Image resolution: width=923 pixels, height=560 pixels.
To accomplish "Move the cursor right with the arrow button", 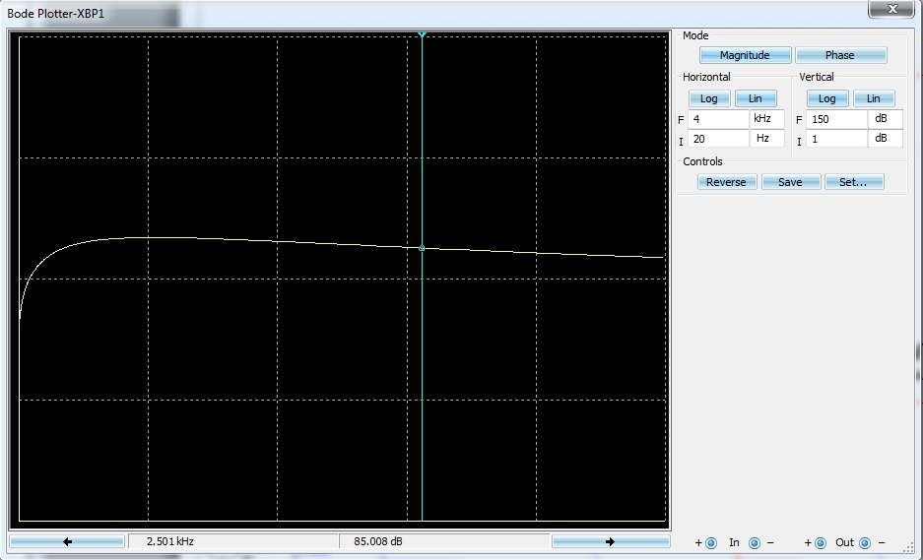I will click(x=610, y=541).
